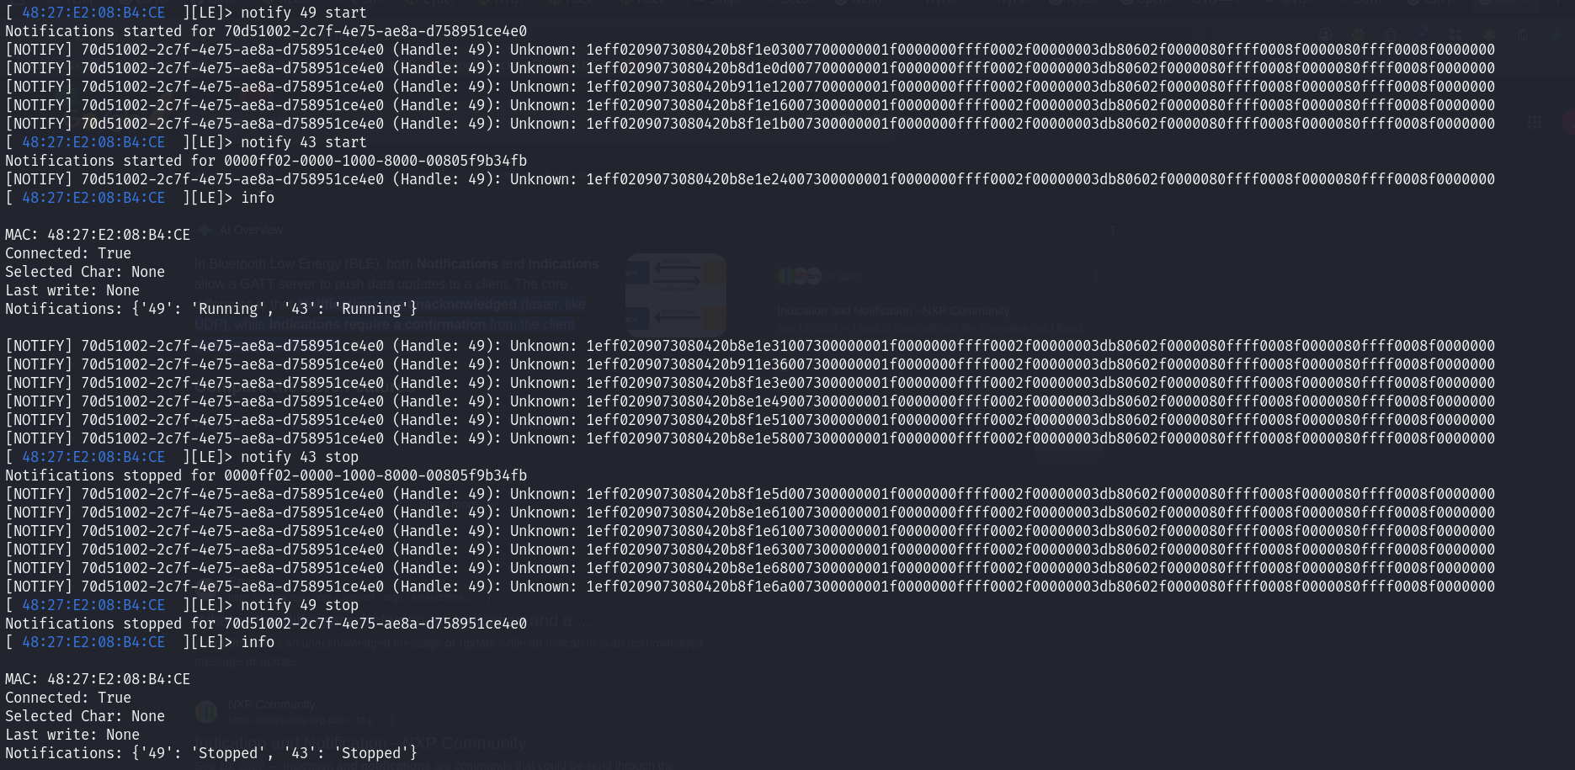Click NOTIFY line with payload containing b8e1e24007300
Image resolution: width=1575 pixels, height=770 pixels.
750,179
